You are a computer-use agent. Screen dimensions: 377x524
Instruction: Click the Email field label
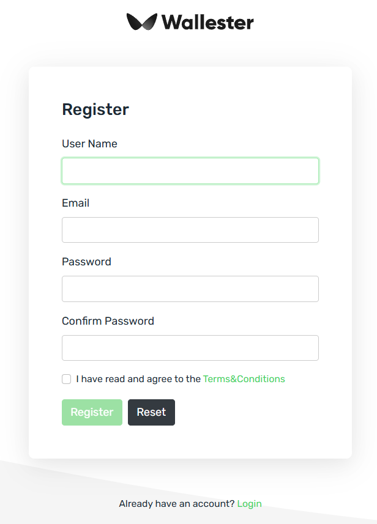point(75,203)
